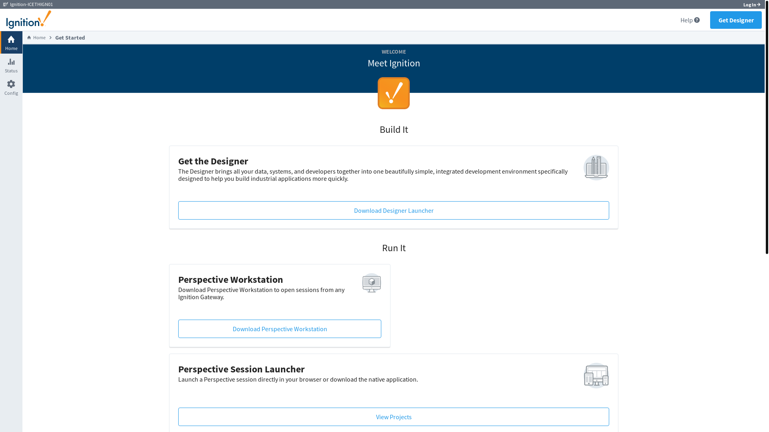769x432 pixels.
Task: Click the Perspective Workstation heading
Action: click(x=231, y=280)
